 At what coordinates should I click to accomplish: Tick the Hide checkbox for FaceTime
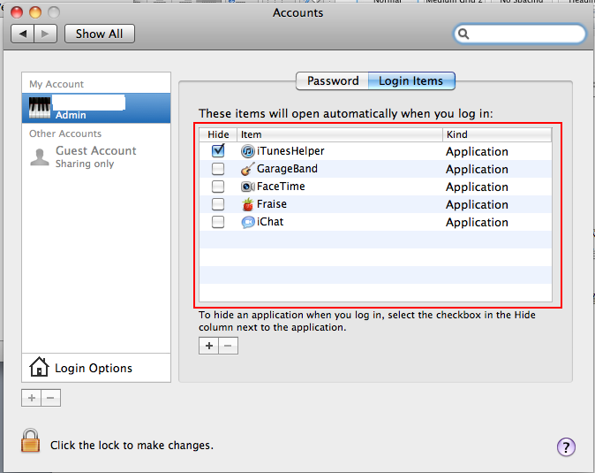tap(218, 187)
